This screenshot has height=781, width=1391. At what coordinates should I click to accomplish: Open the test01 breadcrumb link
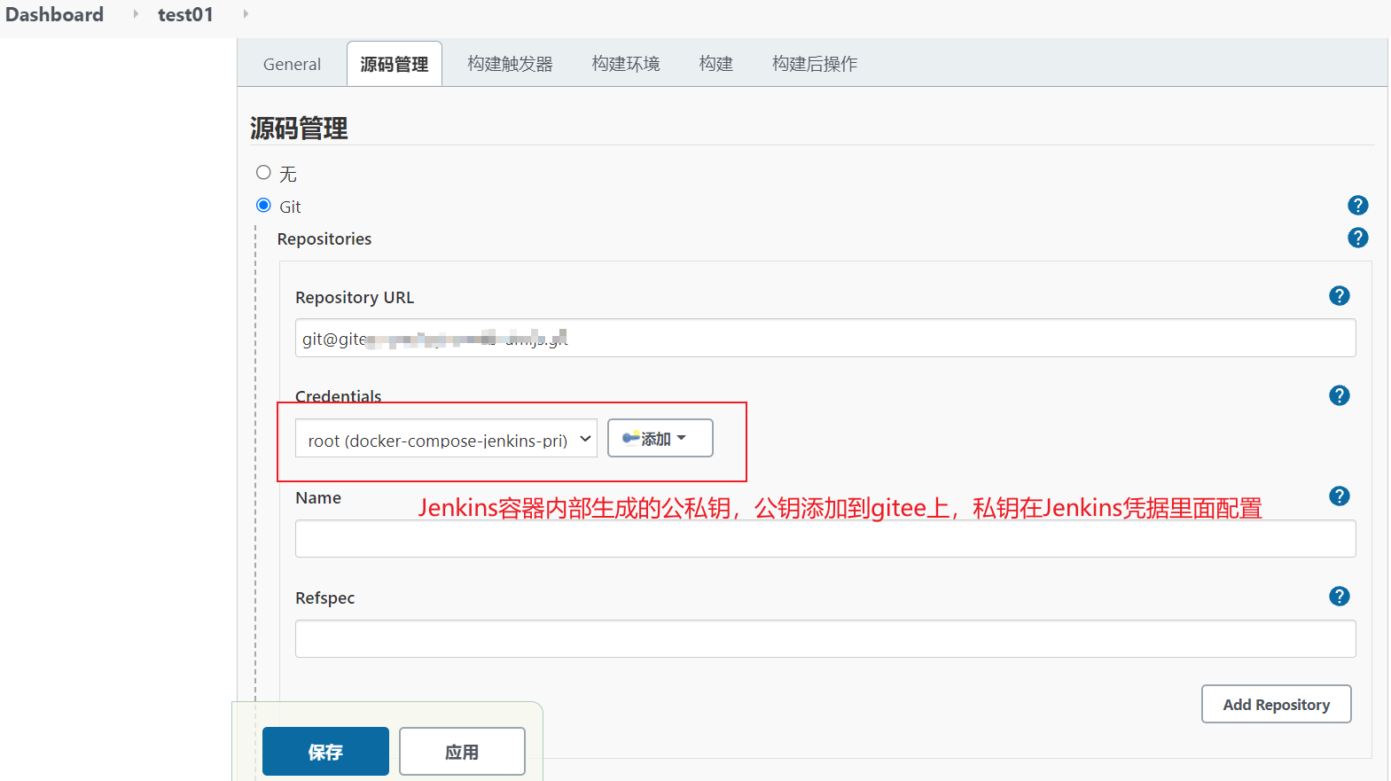point(185,14)
